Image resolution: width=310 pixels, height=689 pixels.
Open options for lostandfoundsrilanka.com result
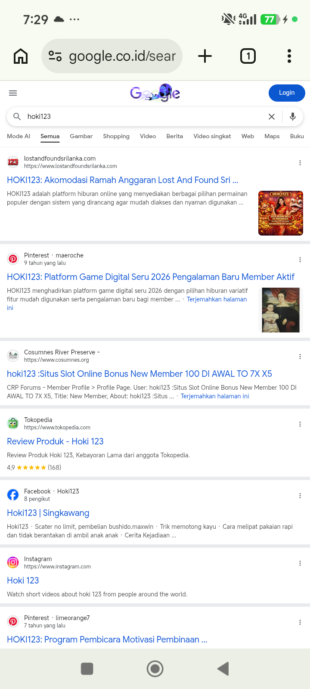[300, 163]
